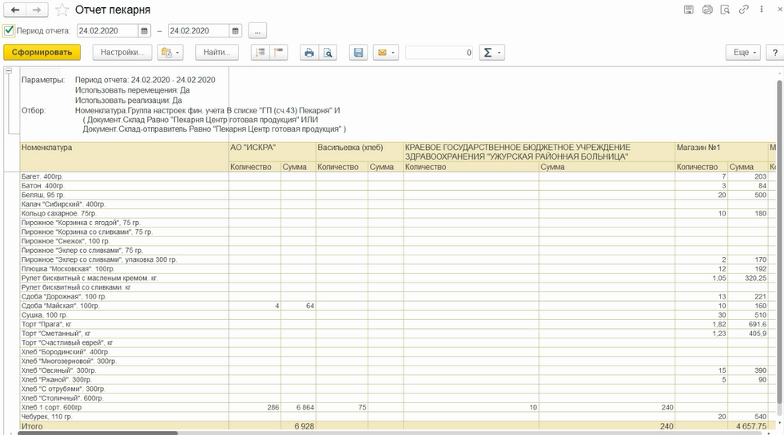Open the Еще menu
784x435 pixels.
(742, 53)
